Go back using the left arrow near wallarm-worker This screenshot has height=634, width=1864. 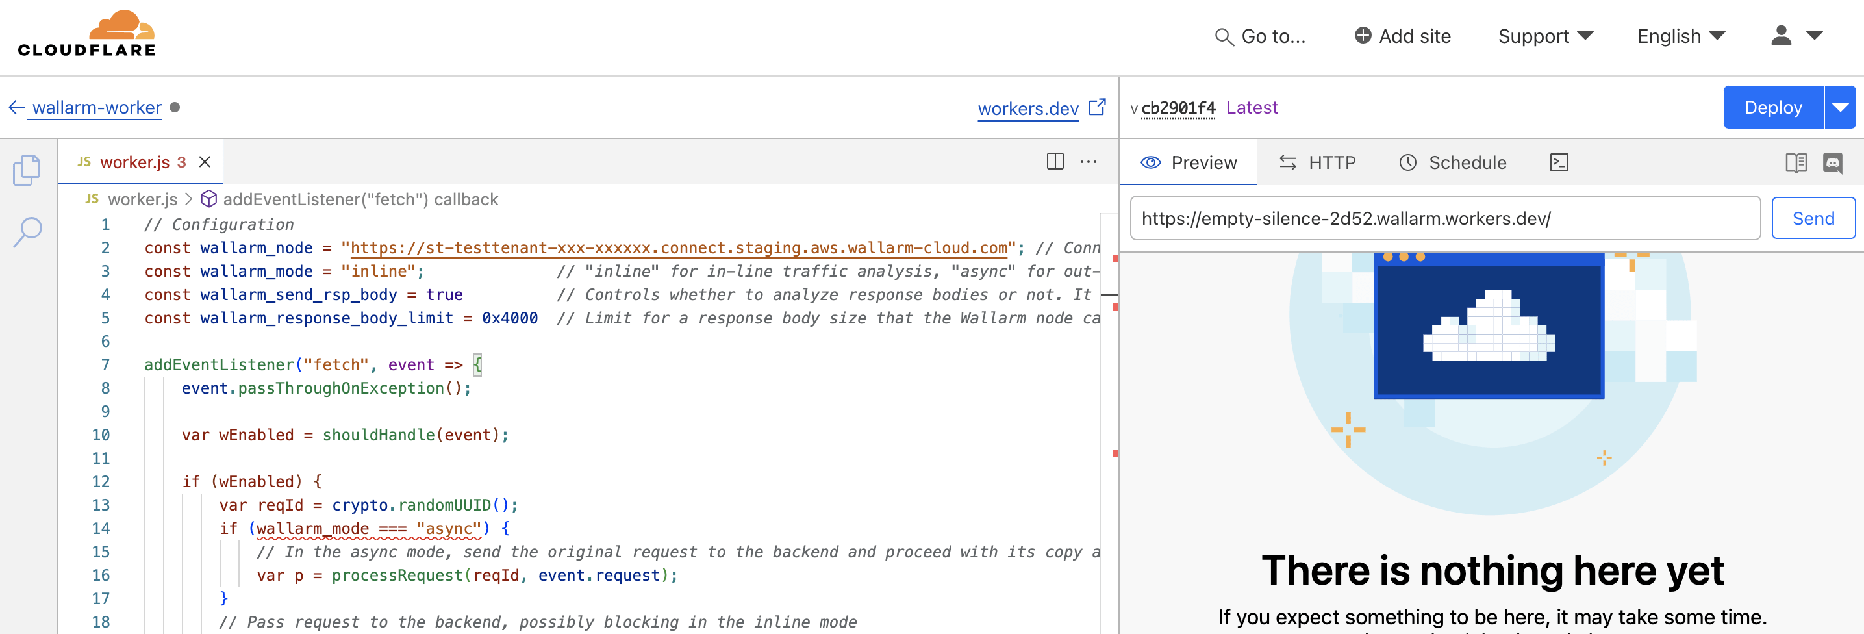pos(16,107)
